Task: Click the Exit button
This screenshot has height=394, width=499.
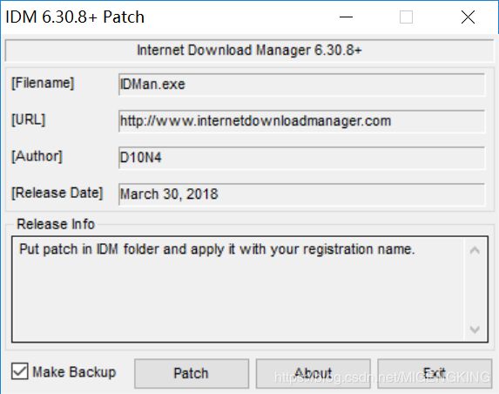Action: click(435, 373)
